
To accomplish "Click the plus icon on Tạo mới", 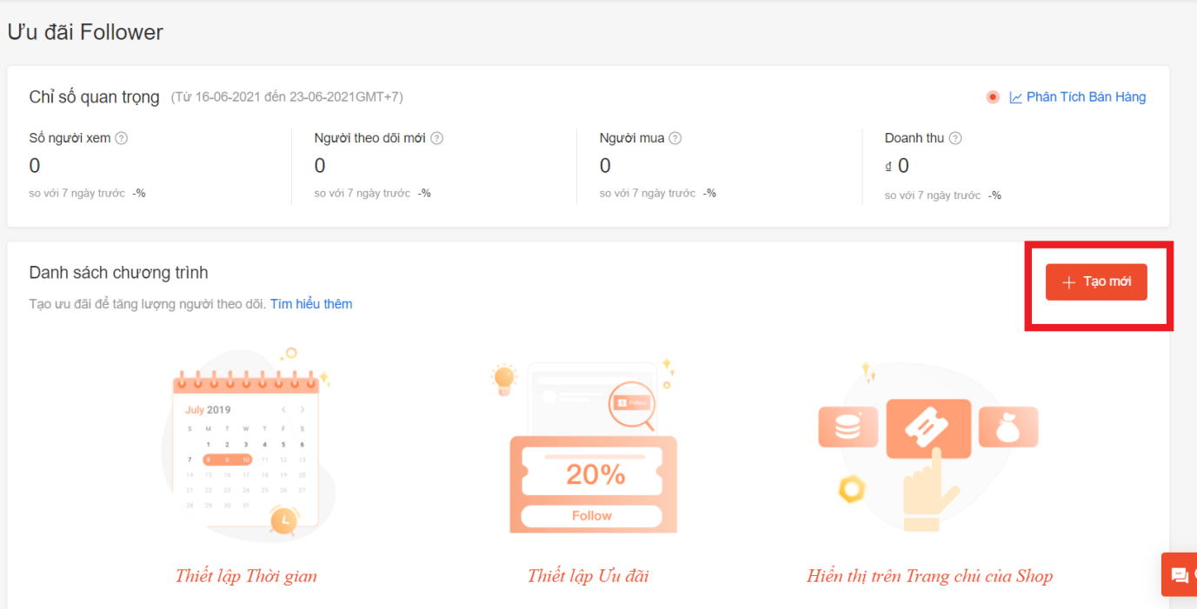I will click(1069, 282).
